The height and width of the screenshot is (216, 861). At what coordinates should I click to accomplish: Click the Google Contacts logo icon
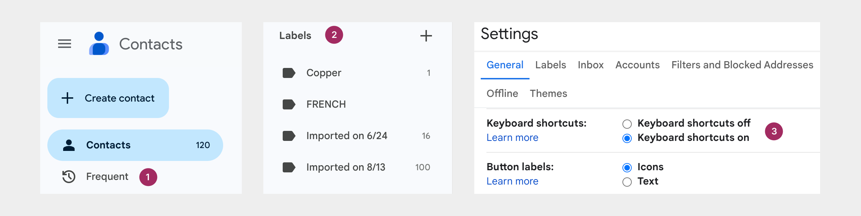click(x=99, y=43)
